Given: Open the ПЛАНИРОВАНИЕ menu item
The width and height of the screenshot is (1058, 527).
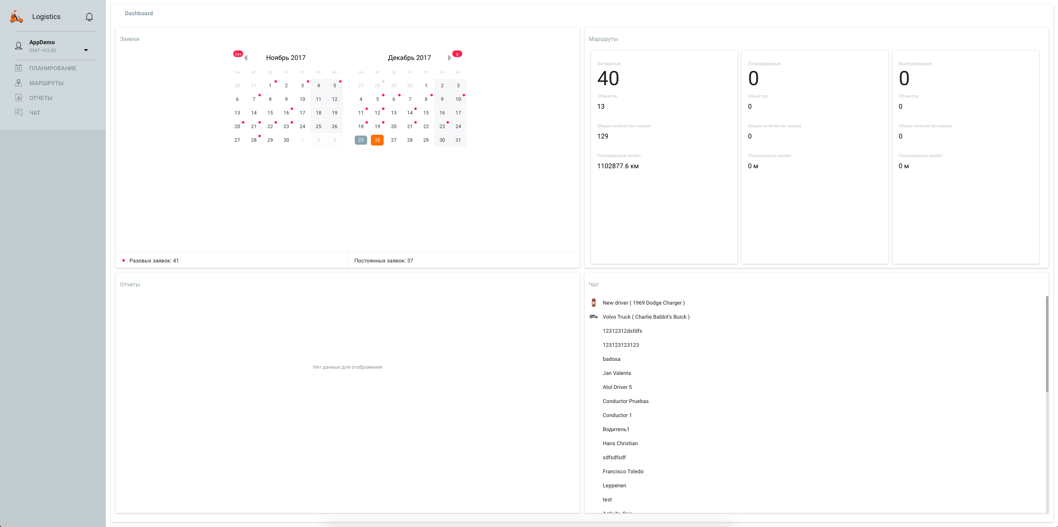Looking at the screenshot, I should pos(53,68).
